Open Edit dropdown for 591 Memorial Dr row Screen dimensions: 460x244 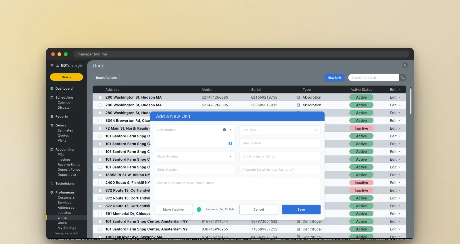point(395,214)
